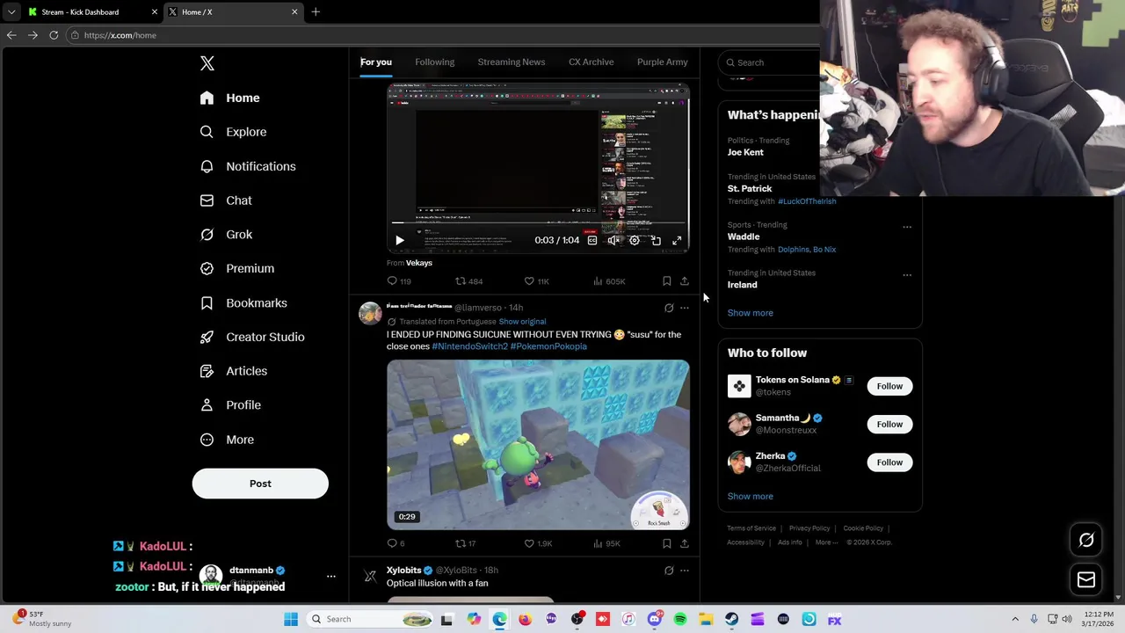Viewport: 1125px width, 633px height.
Task: Click the Post button
Action: (x=260, y=484)
